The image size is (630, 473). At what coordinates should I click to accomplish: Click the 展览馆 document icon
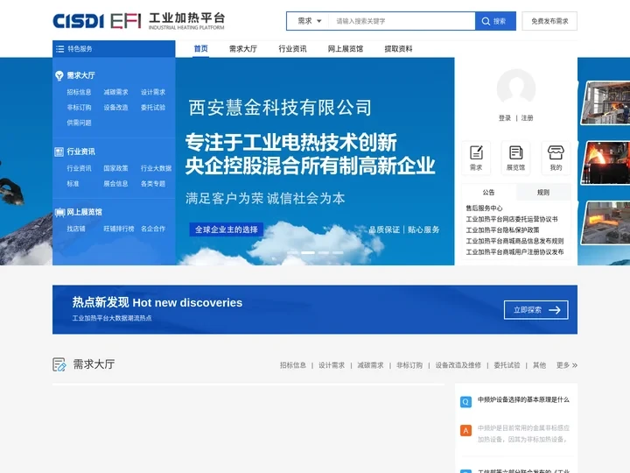tap(516, 152)
